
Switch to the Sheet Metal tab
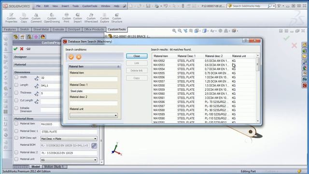coord(41,29)
